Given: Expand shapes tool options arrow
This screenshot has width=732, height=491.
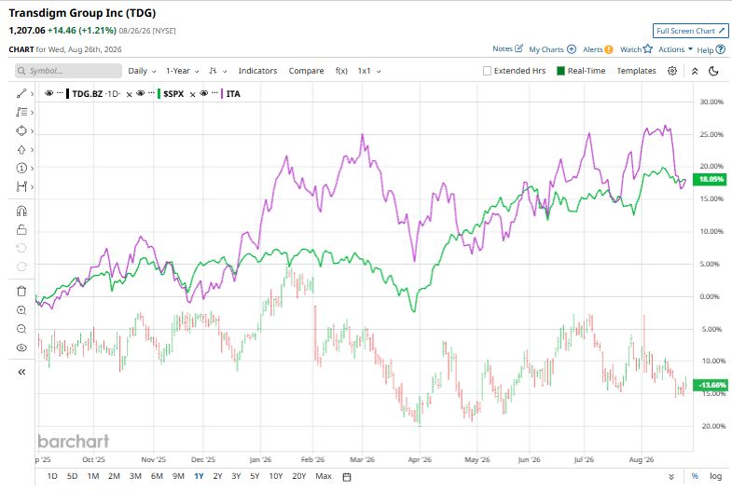Looking at the screenshot, I should tap(32, 131).
